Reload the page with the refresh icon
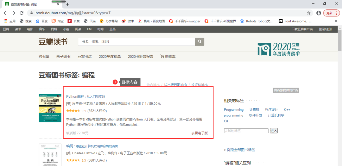The image size is (342, 166). pos(22,13)
